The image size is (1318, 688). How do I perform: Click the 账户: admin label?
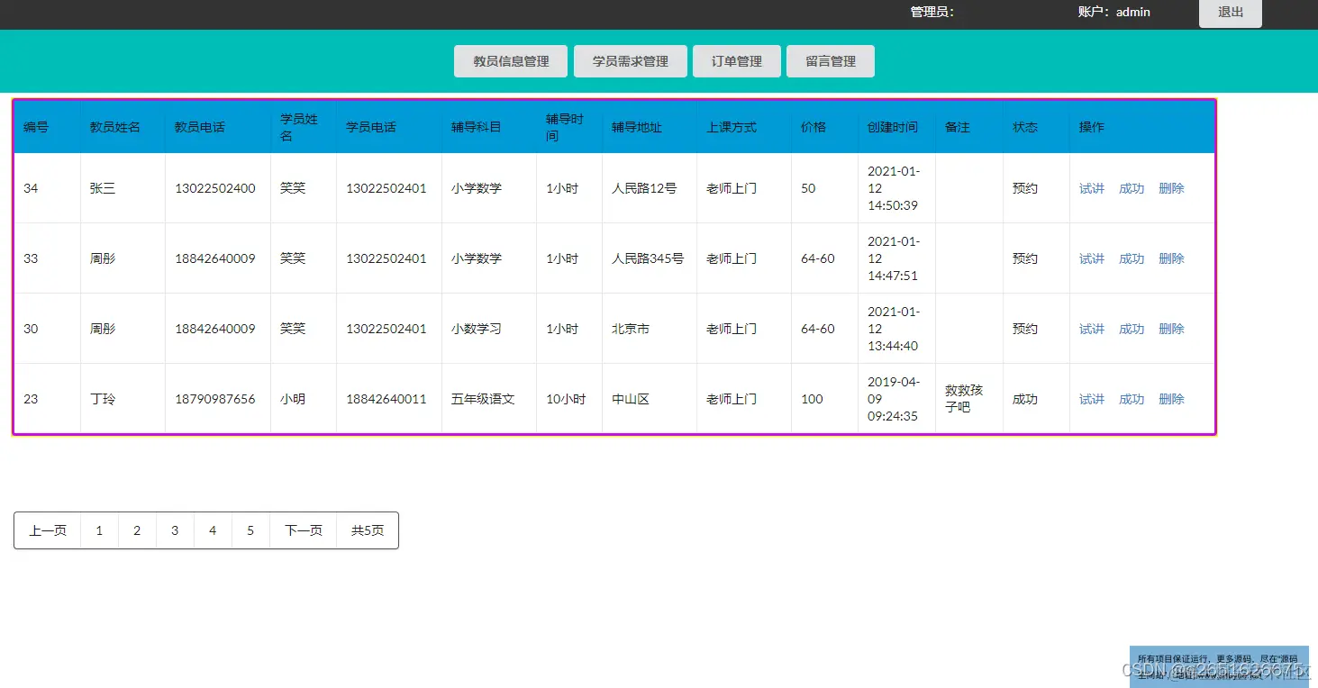[x=1114, y=12]
